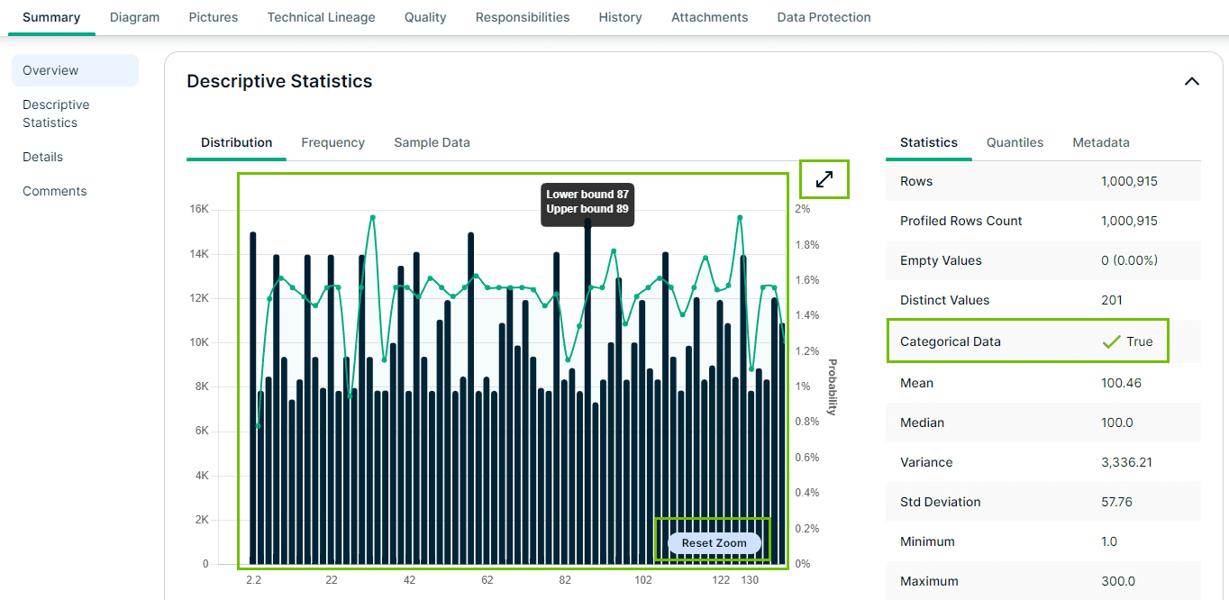Select Overview in the left sidebar
Viewport: 1229px width, 600px height.
coord(50,70)
